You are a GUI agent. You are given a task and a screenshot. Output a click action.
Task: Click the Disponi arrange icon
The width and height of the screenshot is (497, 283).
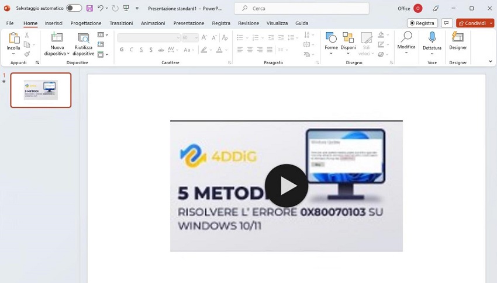coord(348,37)
